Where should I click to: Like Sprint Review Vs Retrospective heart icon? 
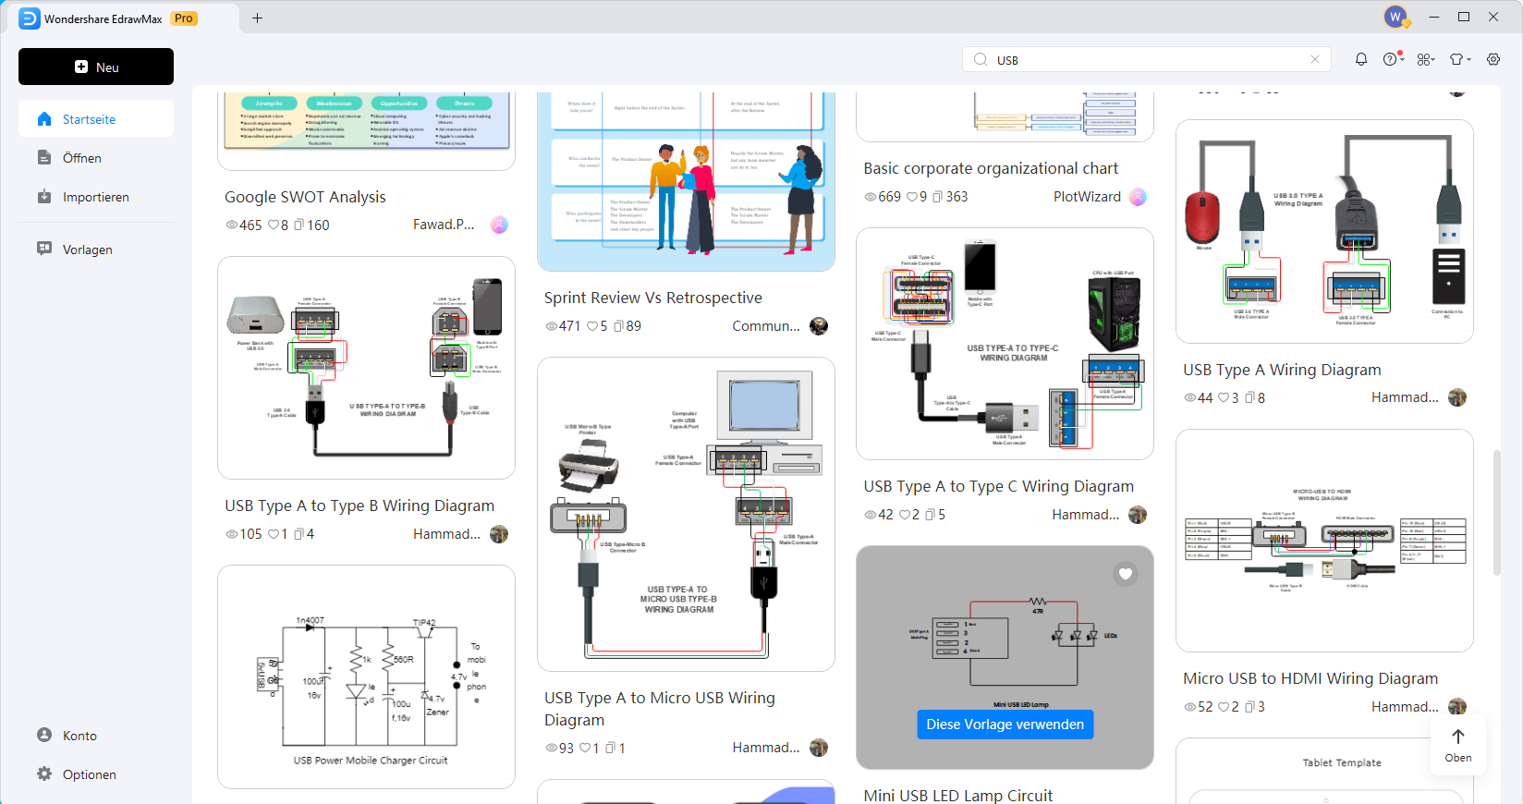[x=592, y=326]
